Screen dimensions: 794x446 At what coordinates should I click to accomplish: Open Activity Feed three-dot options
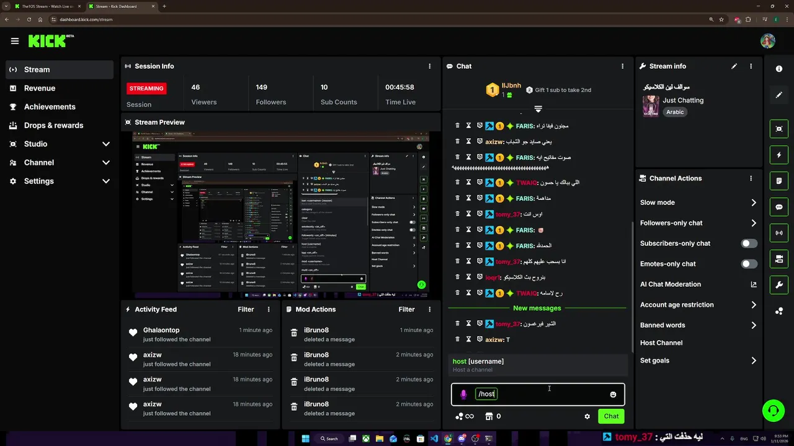269,309
